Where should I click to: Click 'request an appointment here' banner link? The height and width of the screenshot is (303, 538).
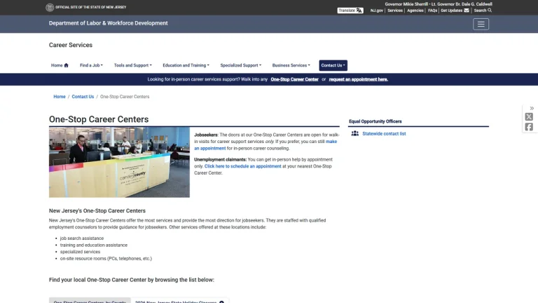(x=358, y=79)
